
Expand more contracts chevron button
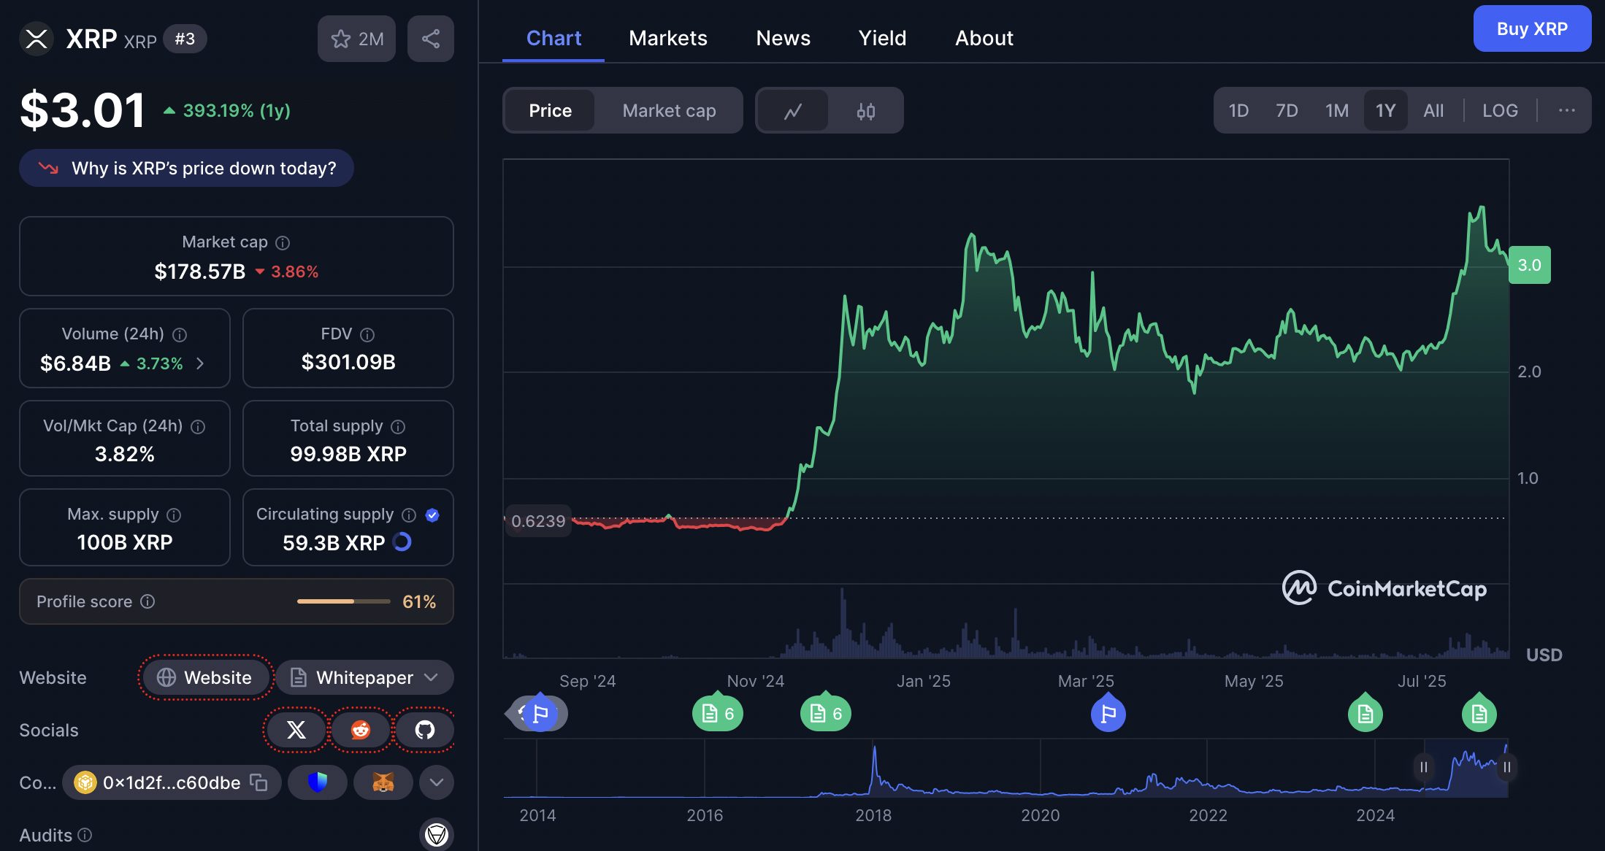(x=437, y=782)
